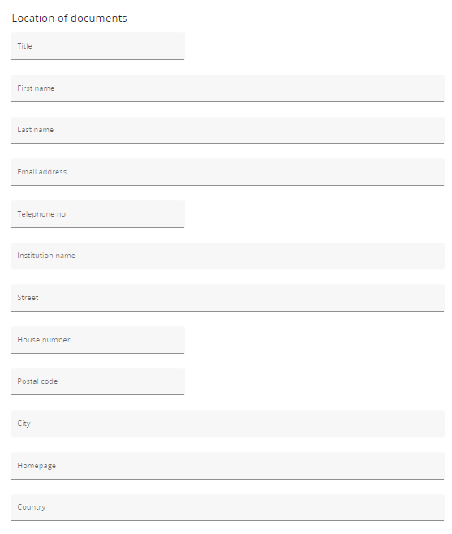The image size is (452, 534).
Task: Select the Postal code input
Action: 98,381
